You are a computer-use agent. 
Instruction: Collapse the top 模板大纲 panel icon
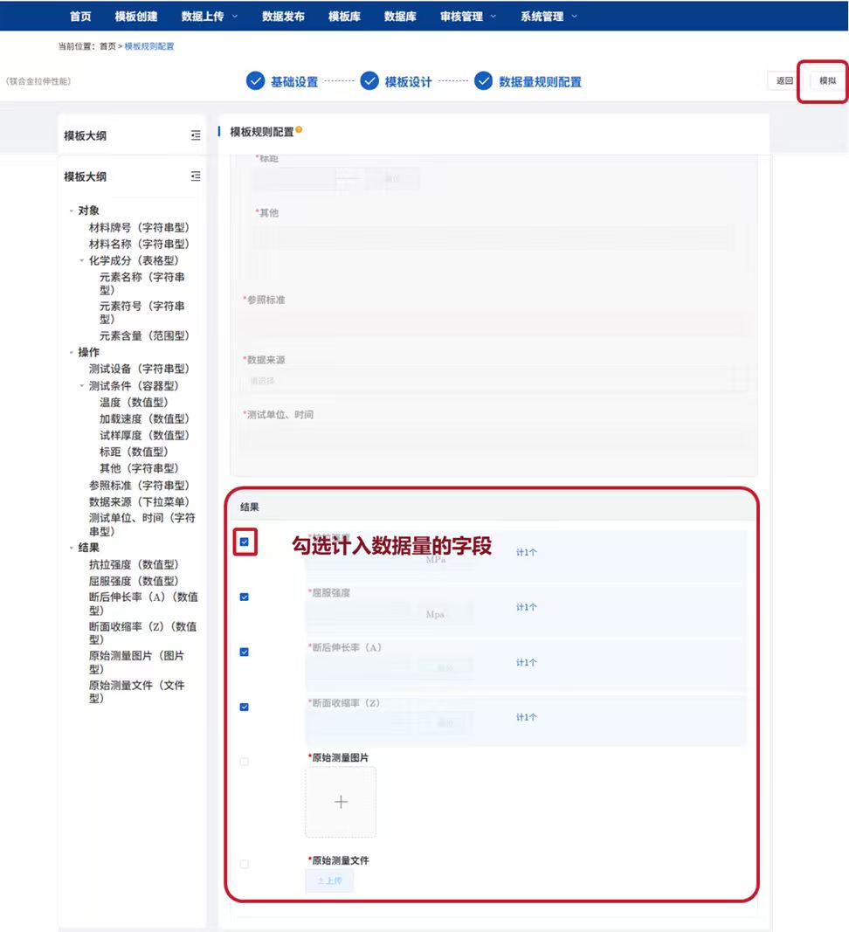196,135
